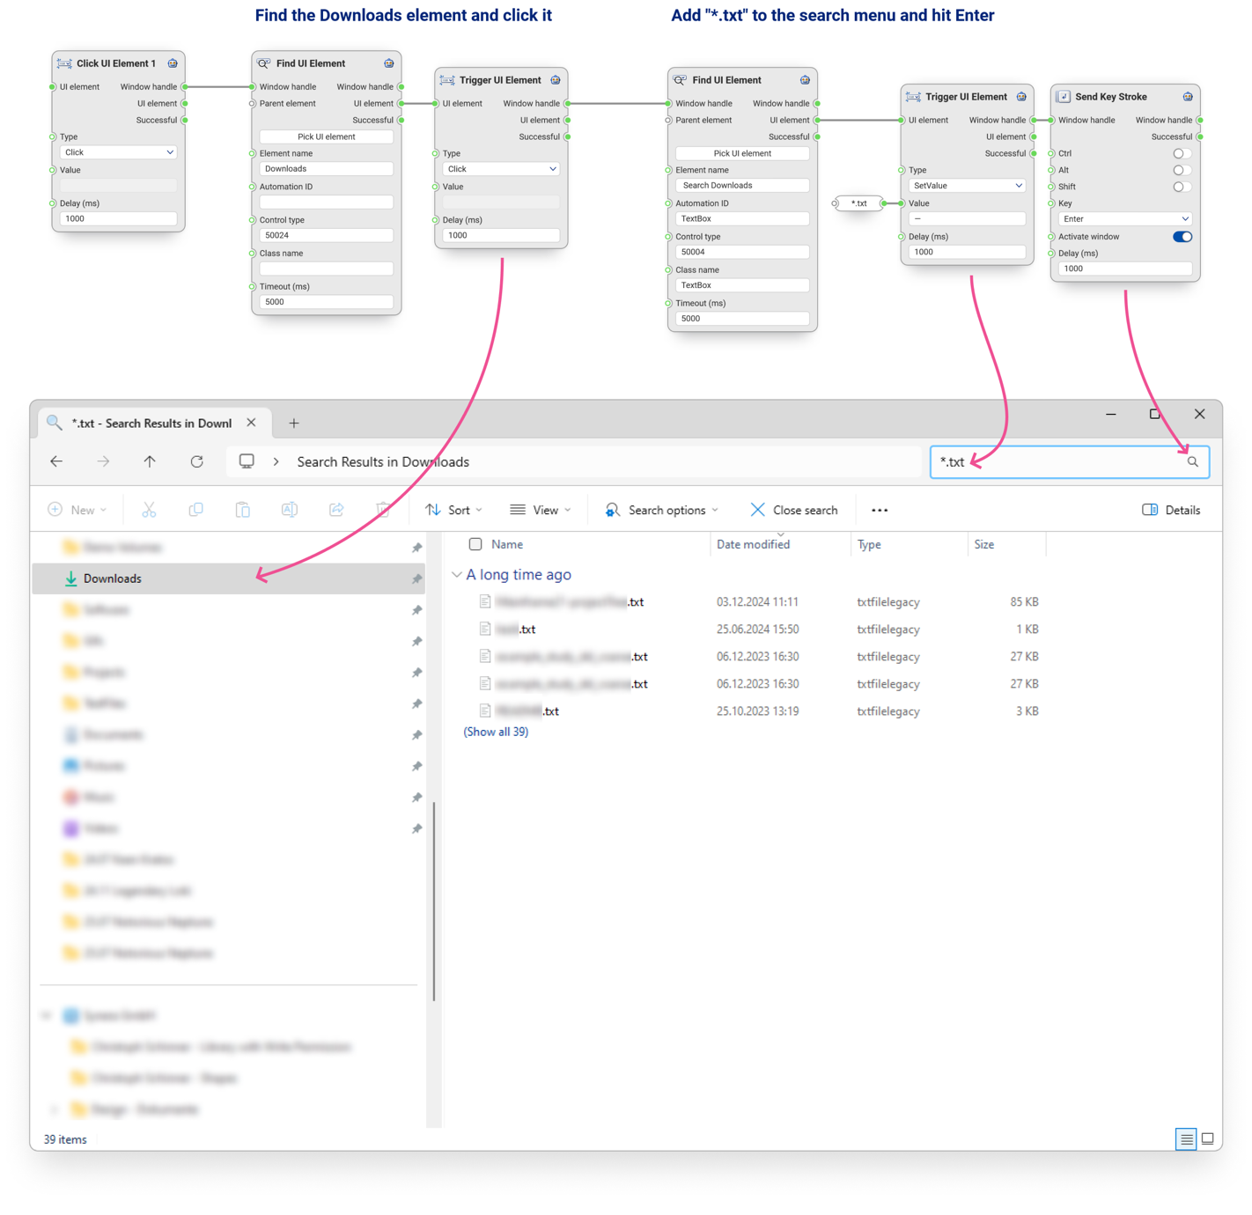Click the Search Results in Downloads address bar
1252x1215 pixels.
click(x=574, y=461)
